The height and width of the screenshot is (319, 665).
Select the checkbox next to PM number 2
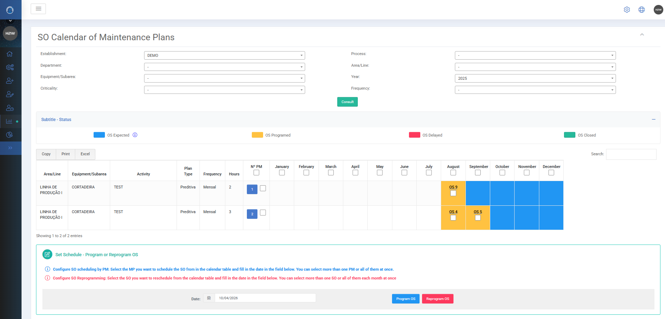coord(263,212)
